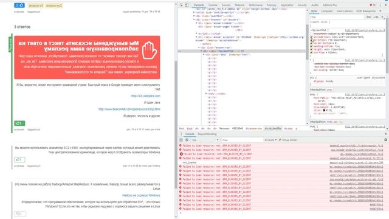Viewport: 389px width, 219px height.
Task: Switch to the Console tab in top bar
Action: (x=213, y=5)
